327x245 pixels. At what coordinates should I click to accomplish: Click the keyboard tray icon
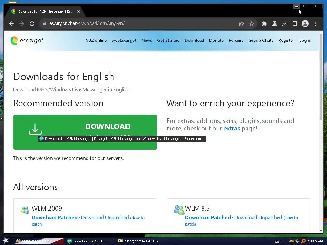pyautogui.click(x=277, y=241)
